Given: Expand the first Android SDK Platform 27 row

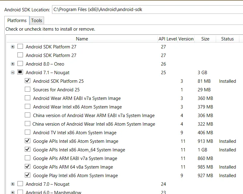Looking at the screenshot, I should click(13, 47).
